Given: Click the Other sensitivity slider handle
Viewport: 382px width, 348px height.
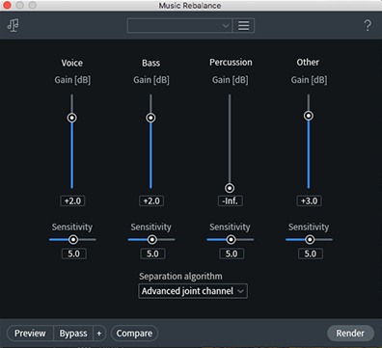Looking at the screenshot, I should click(x=310, y=239).
